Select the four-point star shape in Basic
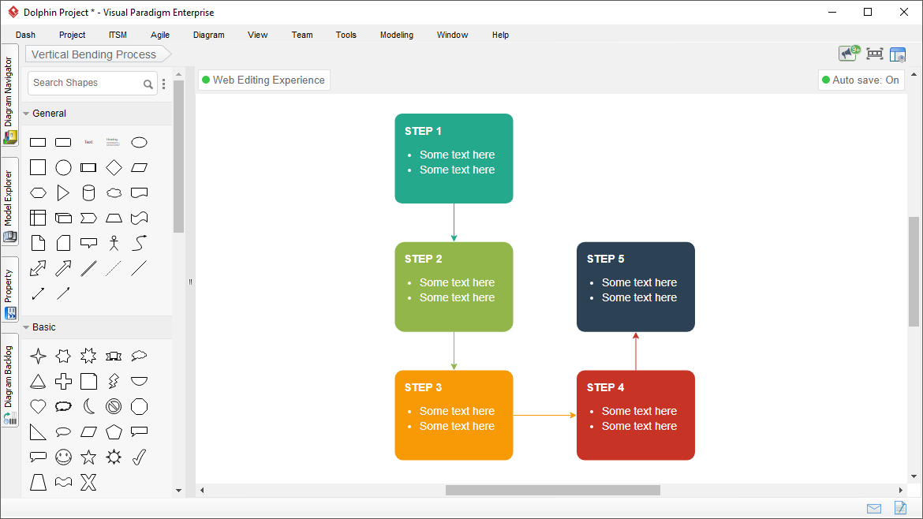 (38, 356)
